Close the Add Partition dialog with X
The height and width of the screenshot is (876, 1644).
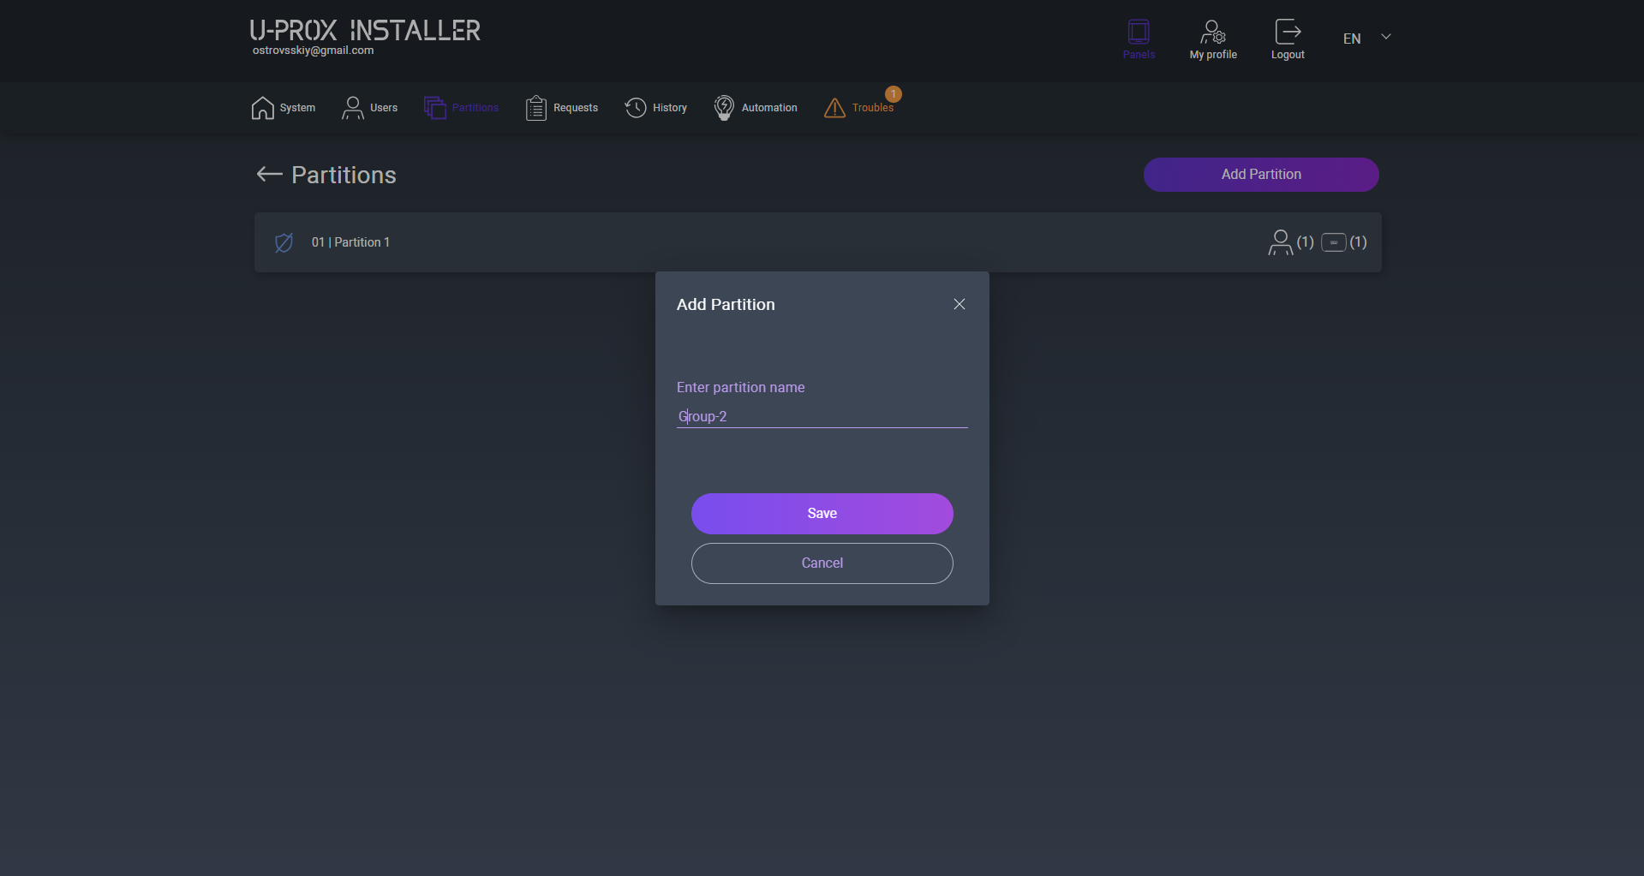pos(959,304)
